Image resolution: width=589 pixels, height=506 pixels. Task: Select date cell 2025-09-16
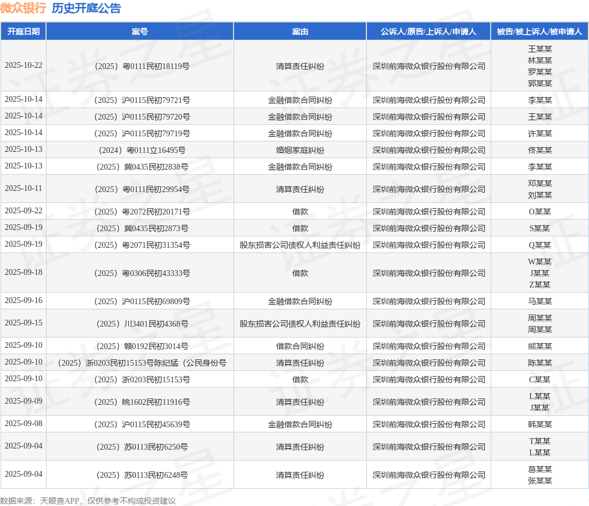point(23,301)
